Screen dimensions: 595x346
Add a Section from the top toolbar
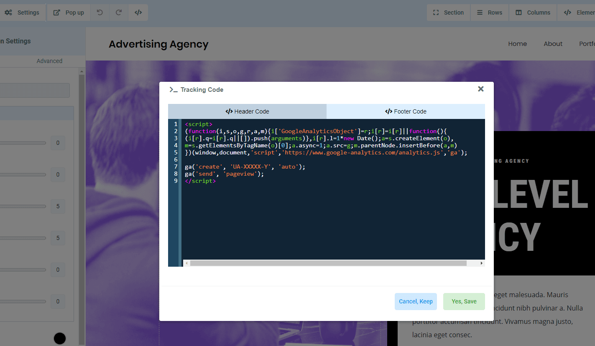pos(448,13)
